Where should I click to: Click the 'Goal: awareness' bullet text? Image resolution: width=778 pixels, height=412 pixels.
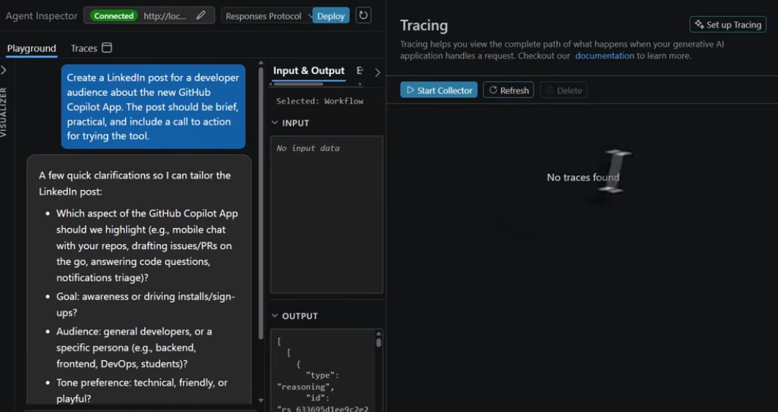[146, 305]
